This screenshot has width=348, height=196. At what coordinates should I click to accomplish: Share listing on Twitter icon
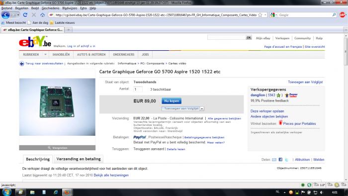coord(286,160)
